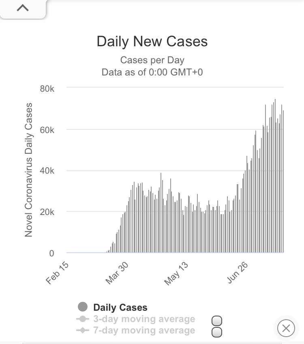
Task: Collapse the panel with the up chevron
Action: point(23,8)
